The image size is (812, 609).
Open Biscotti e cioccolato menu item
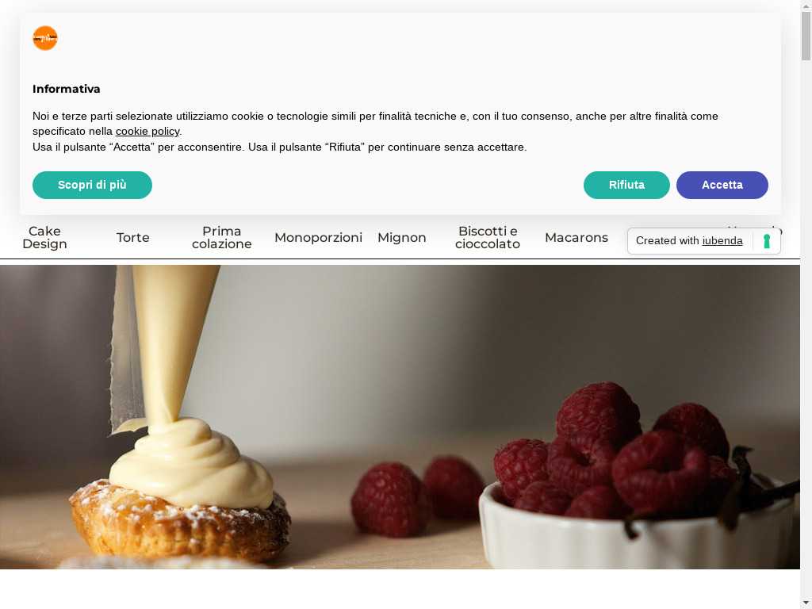(488, 238)
